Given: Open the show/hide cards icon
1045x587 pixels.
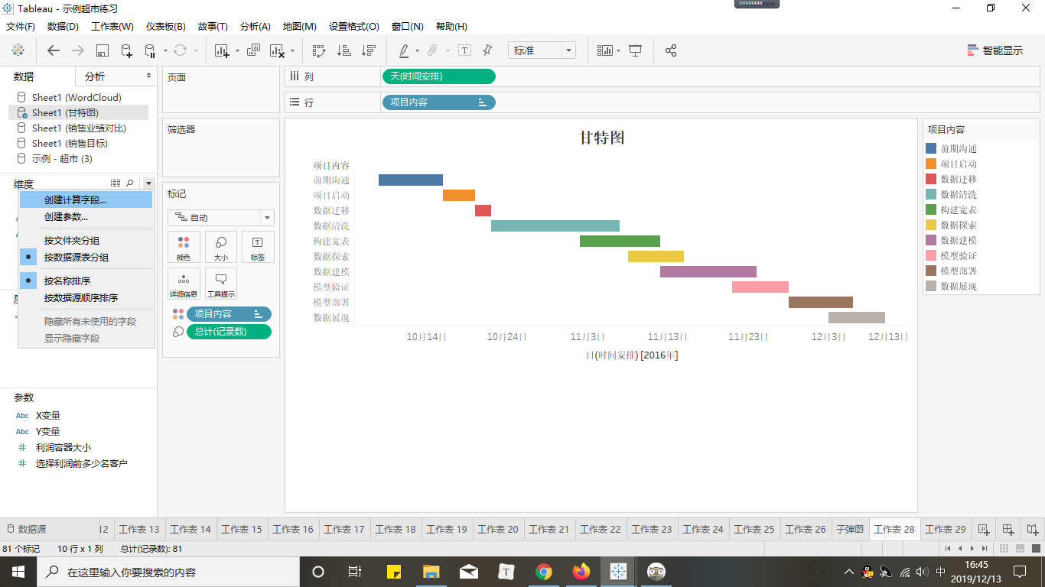Looking at the screenshot, I should tap(605, 50).
